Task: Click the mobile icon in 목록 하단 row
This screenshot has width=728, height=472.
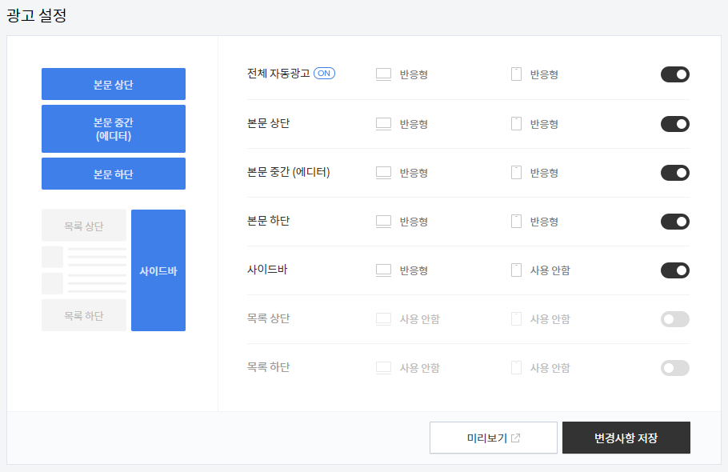Action: pos(516,367)
